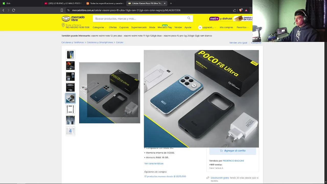Click the search magnifier icon
327x184 pixels.
tap(189, 18)
